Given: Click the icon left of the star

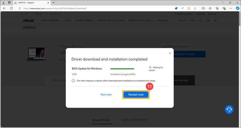Looking at the screenshot, I should tap(189, 8).
